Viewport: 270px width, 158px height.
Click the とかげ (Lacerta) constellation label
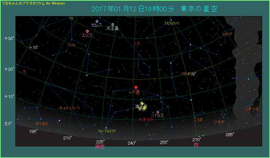point(227,34)
